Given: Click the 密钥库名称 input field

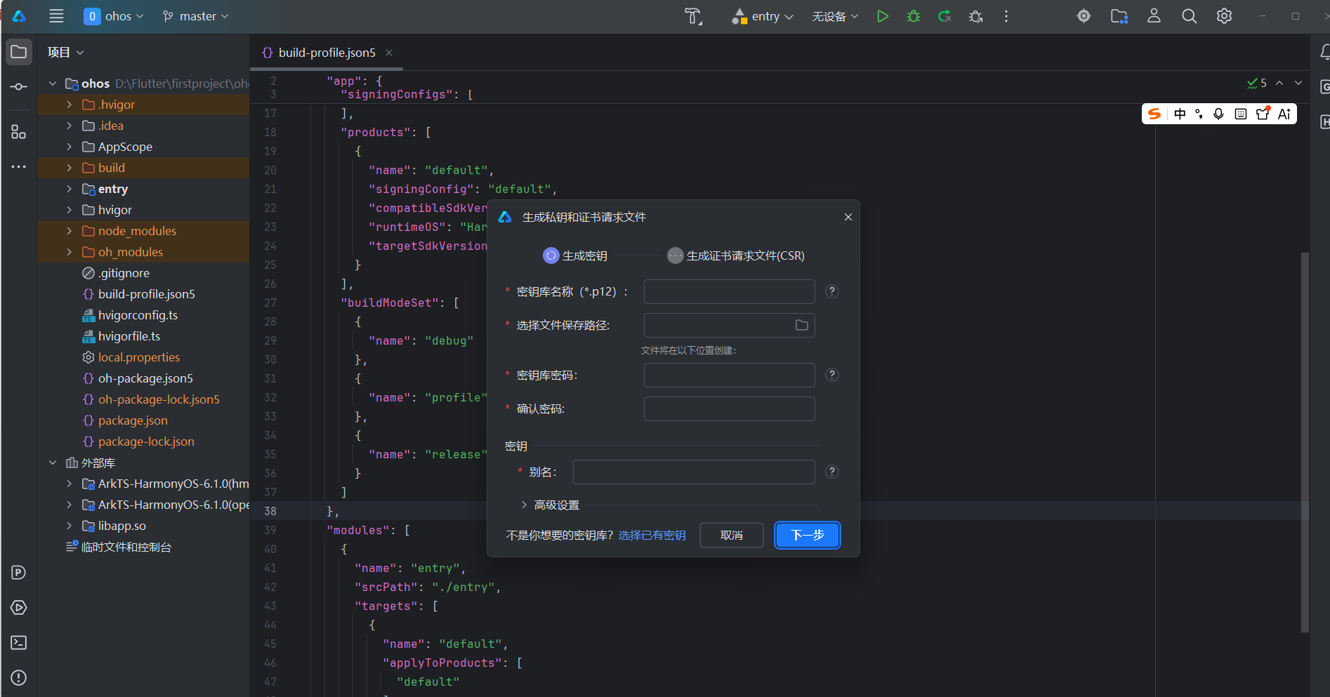Looking at the screenshot, I should coord(729,291).
